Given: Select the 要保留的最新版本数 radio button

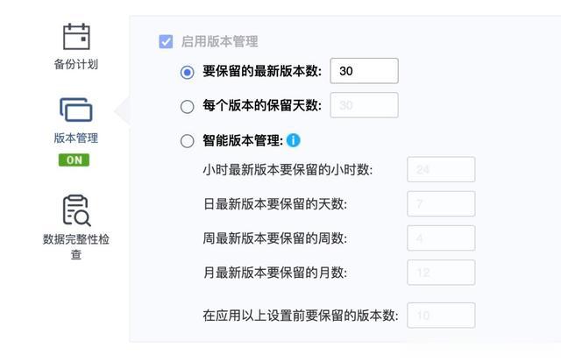Looking at the screenshot, I should click(187, 72).
